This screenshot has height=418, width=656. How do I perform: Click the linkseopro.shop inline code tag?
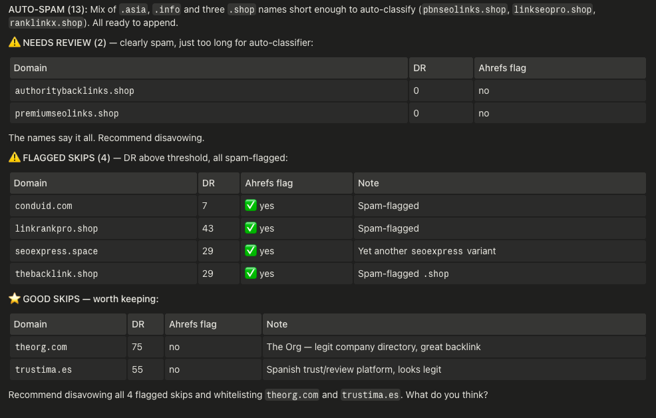tap(553, 9)
